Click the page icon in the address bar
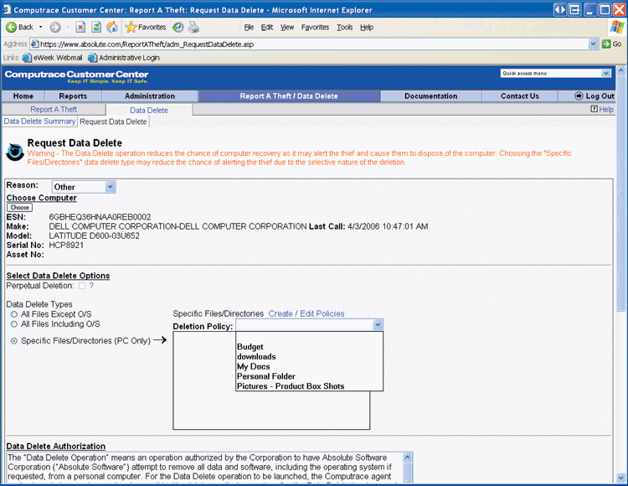The image size is (628, 486). pyautogui.click(x=35, y=44)
